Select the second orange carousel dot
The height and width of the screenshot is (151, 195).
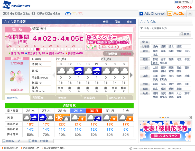(163, 118)
